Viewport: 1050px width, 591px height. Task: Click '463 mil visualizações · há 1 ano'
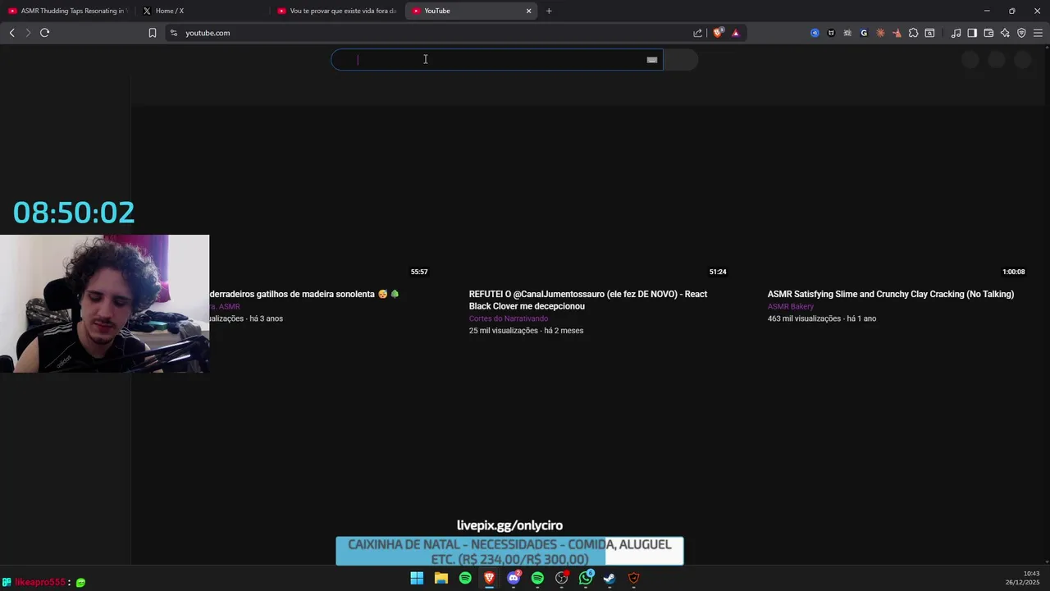click(x=822, y=318)
